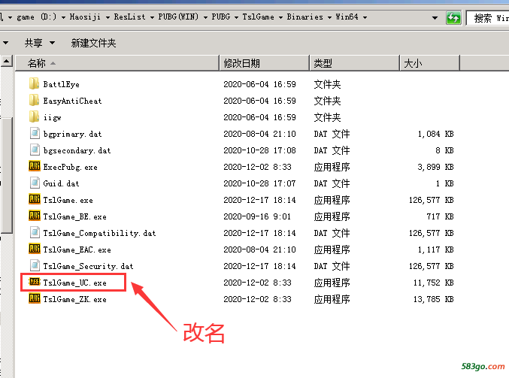Select the file name TslGame_BE.exe

[74, 216]
